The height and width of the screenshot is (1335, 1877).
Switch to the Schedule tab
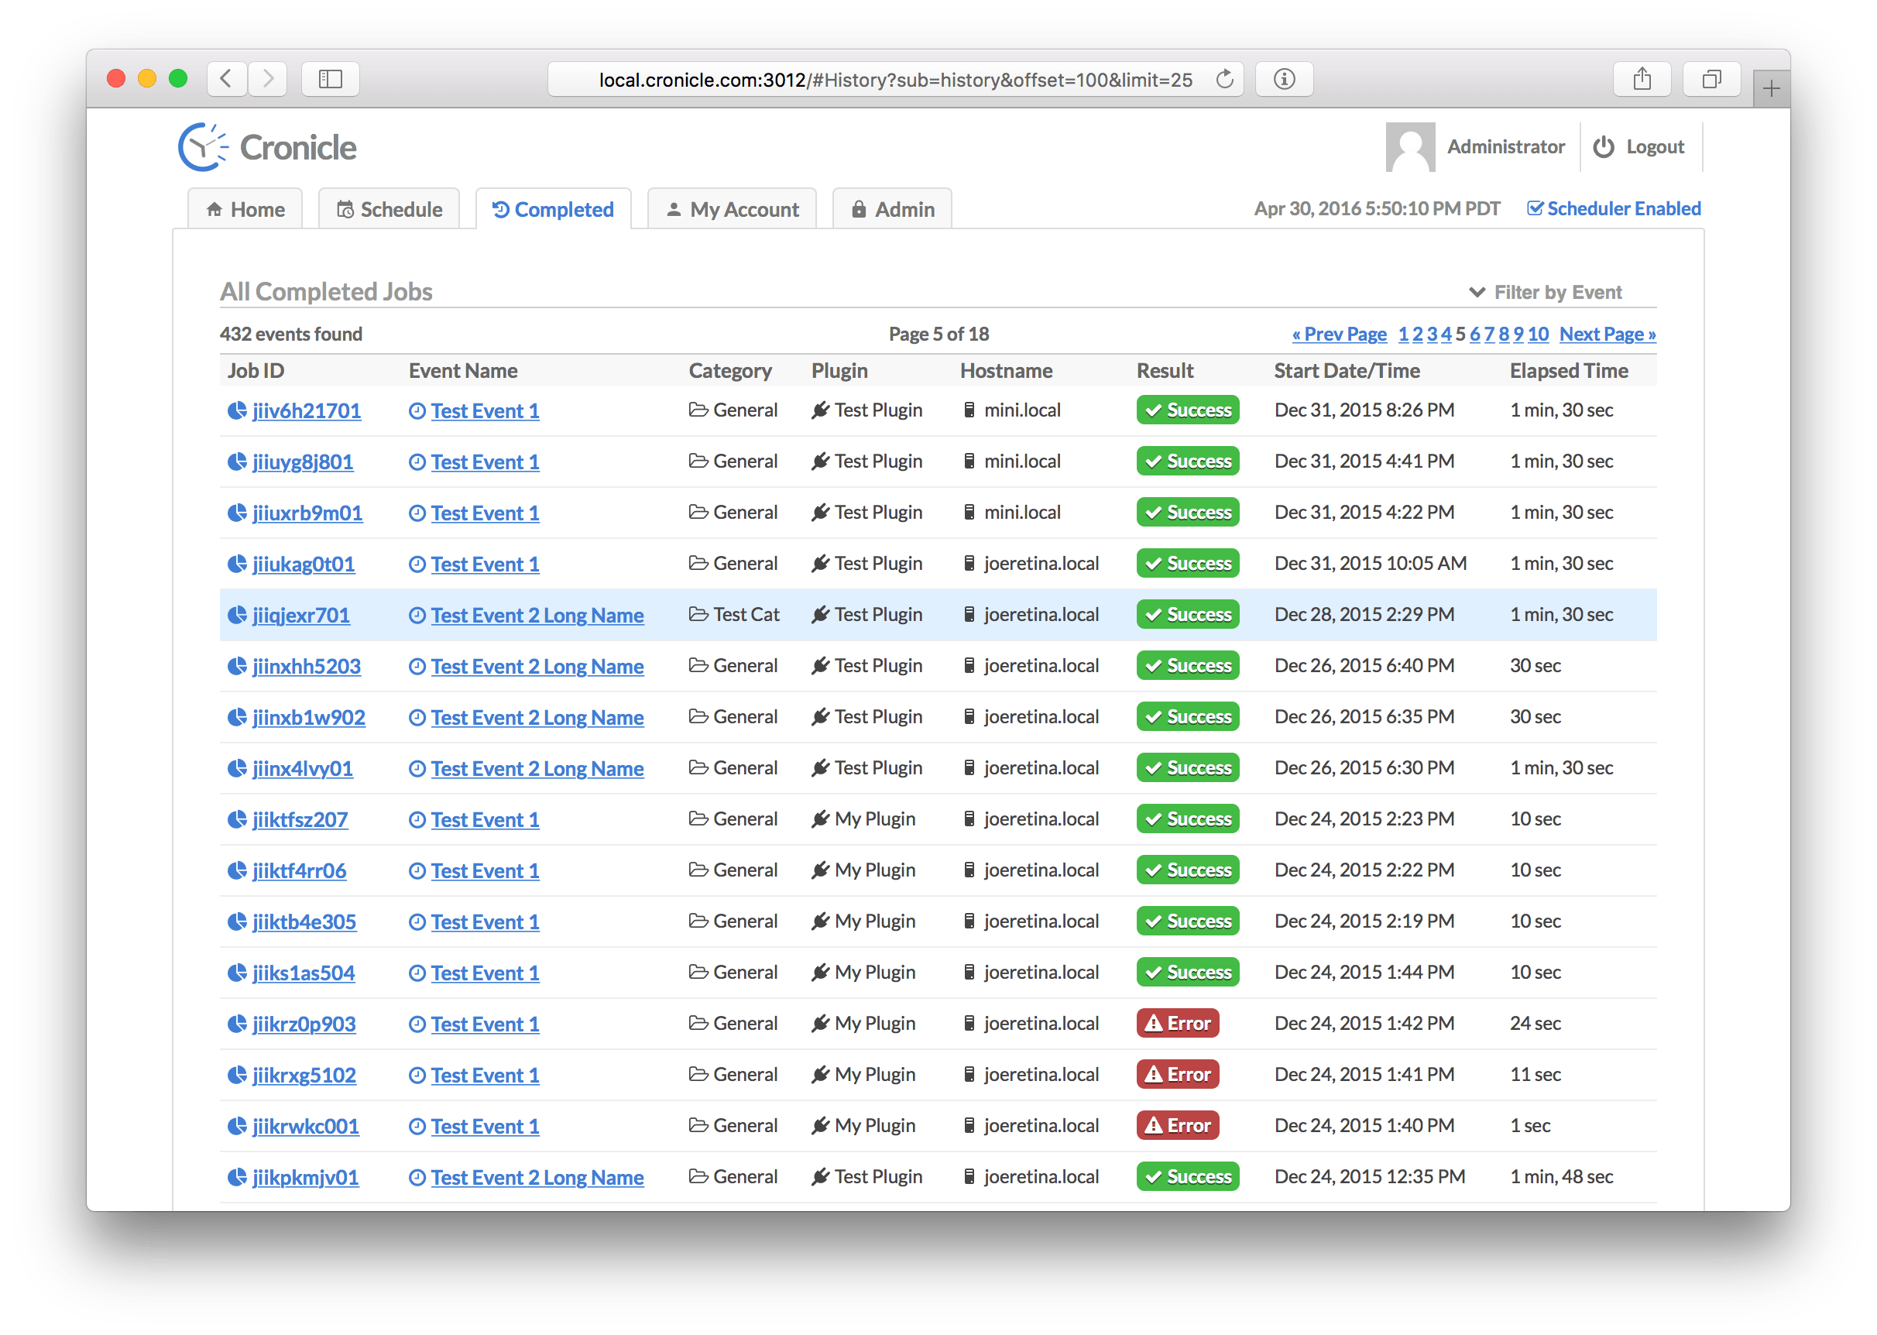pyautogui.click(x=389, y=210)
